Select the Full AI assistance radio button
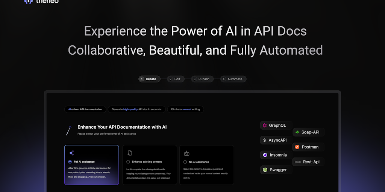 pos(70,162)
